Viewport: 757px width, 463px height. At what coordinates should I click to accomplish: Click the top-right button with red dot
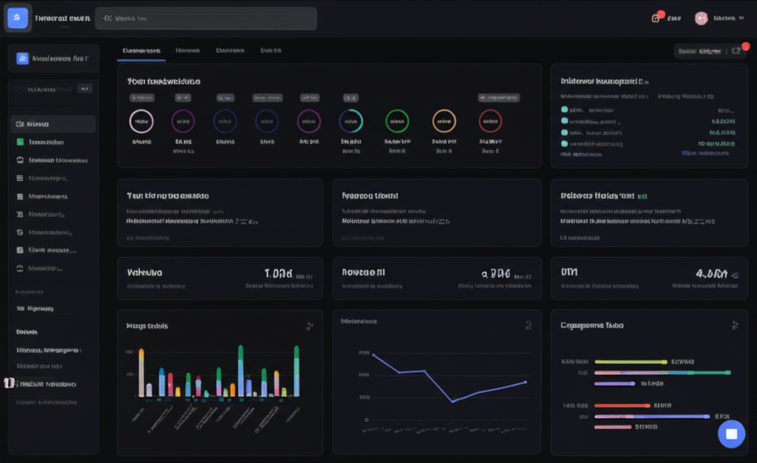coord(710,51)
